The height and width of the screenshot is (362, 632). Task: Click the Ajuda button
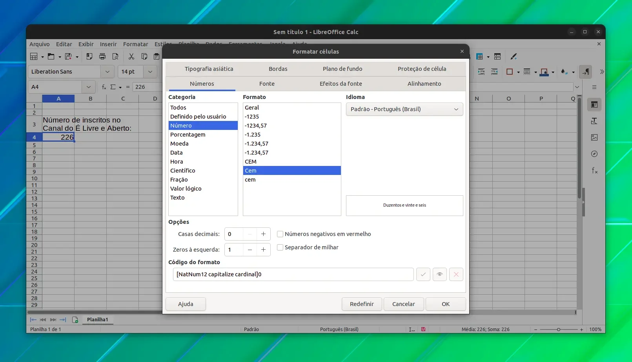186,304
